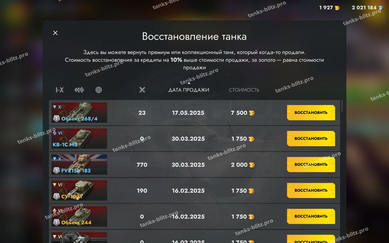Select the Объект 268/4 tank thumbnail
Image resolution: width=389 pixels, height=243 pixels.
(x=79, y=113)
